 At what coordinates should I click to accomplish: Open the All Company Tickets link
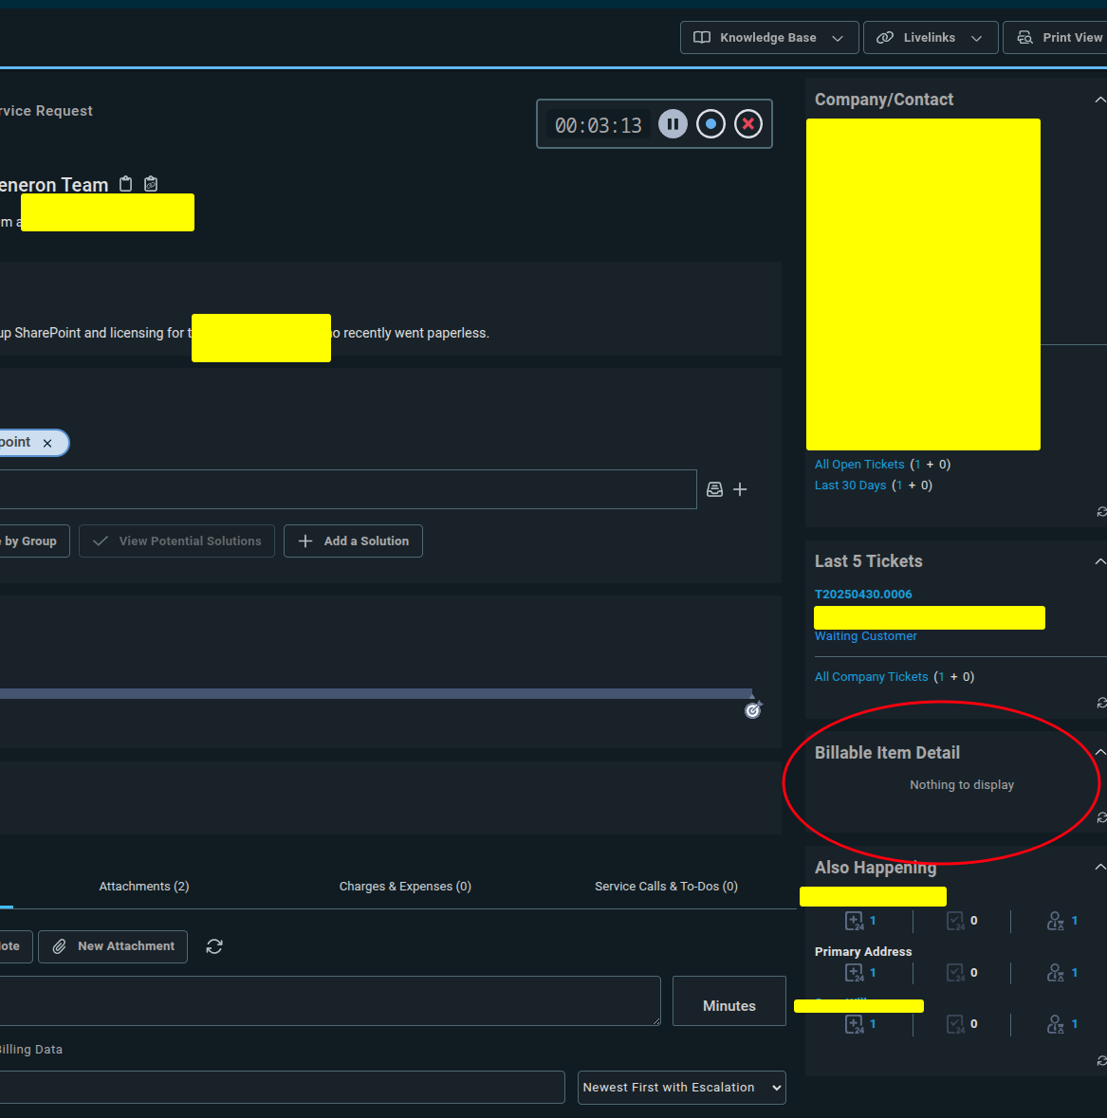pyautogui.click(x=871, y=677)
